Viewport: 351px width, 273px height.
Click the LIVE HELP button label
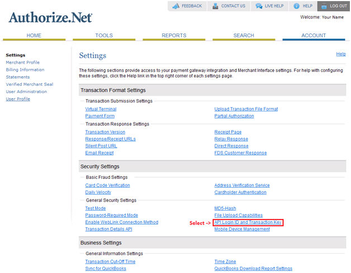click(x=274, y=6)
